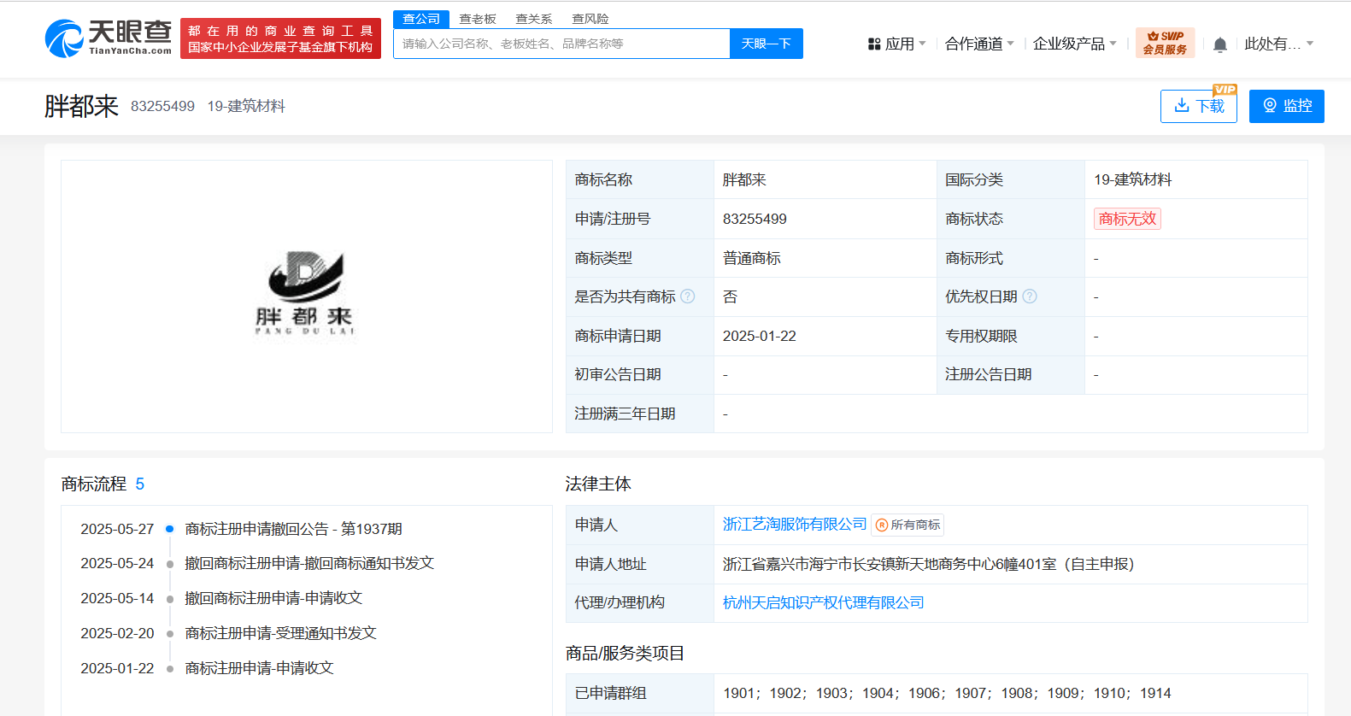Click the 所有商标 badge next to applicant

[x=908, y=525]
